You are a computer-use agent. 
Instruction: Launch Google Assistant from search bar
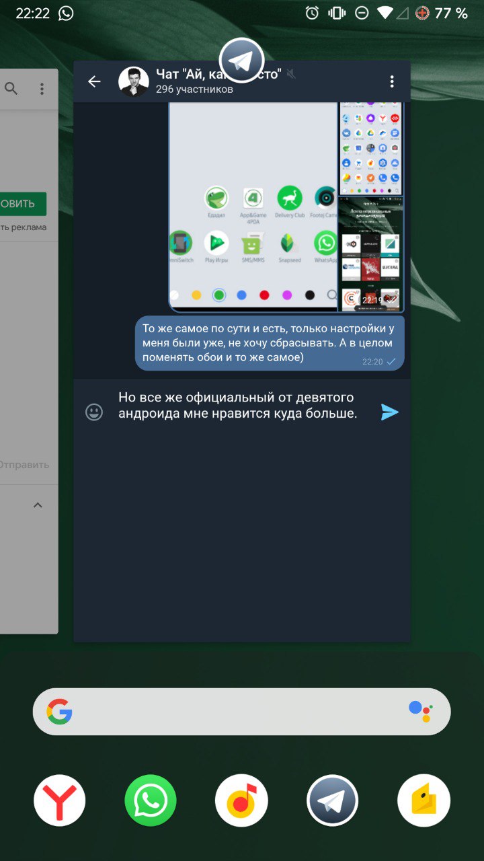pyautogui.click(x=421, y=711)
